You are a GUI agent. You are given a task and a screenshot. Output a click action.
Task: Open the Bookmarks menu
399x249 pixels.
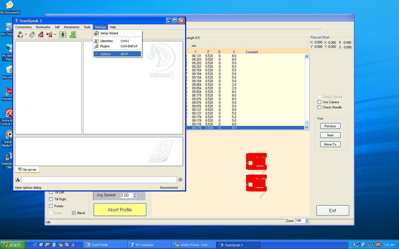tap(43, 27)
